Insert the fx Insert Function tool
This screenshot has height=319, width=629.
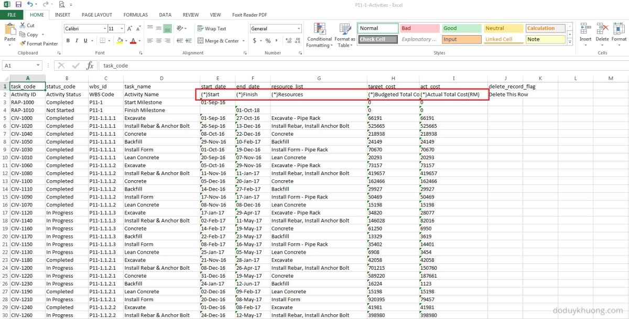pos(90,65)
